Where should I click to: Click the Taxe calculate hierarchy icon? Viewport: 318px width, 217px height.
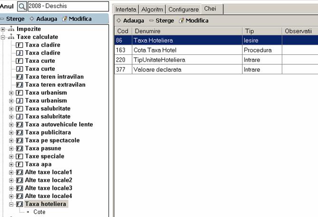click(x=11, y=37)
